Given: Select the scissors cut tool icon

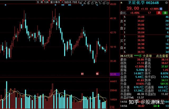Looking at the screenshot, I should [84, 3].
